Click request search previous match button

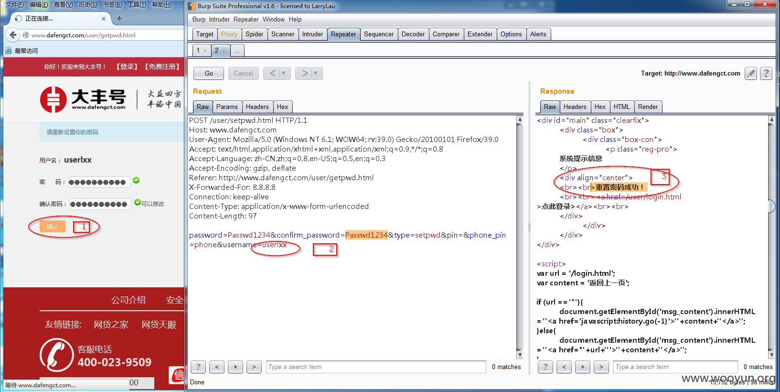[x=217, y=367]
